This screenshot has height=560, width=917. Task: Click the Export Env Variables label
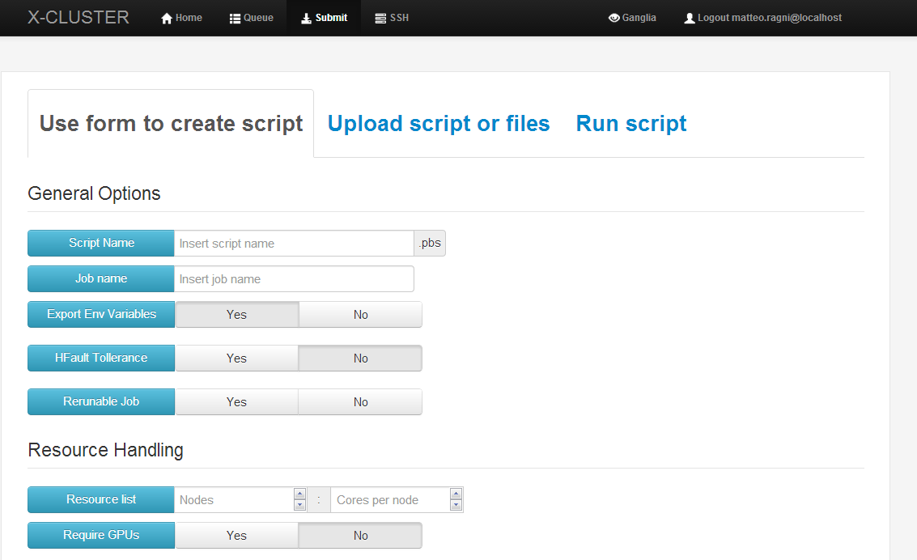pyautogui.click(x=101, y=315)
